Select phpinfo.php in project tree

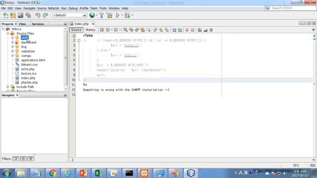[29, 83]
